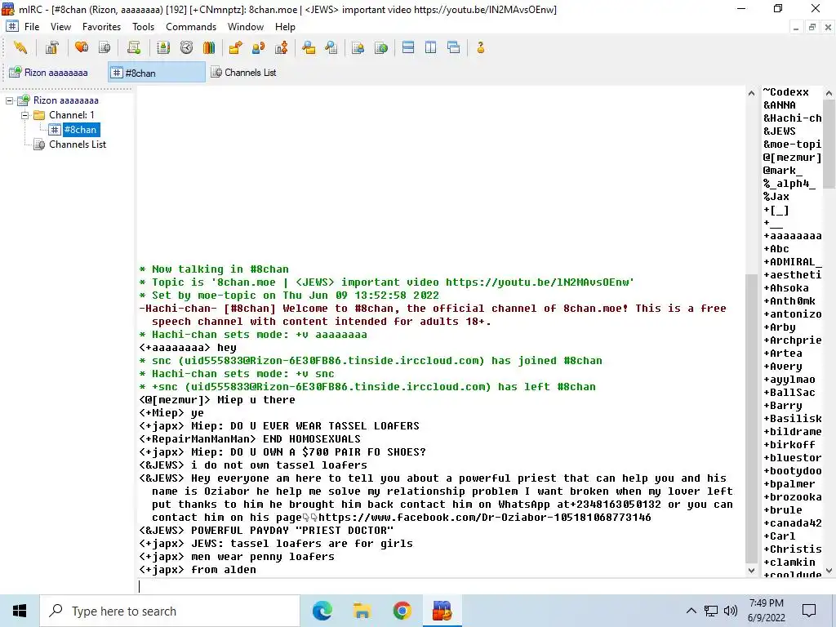
Task: Open the Tools menu
Action: 143,27
